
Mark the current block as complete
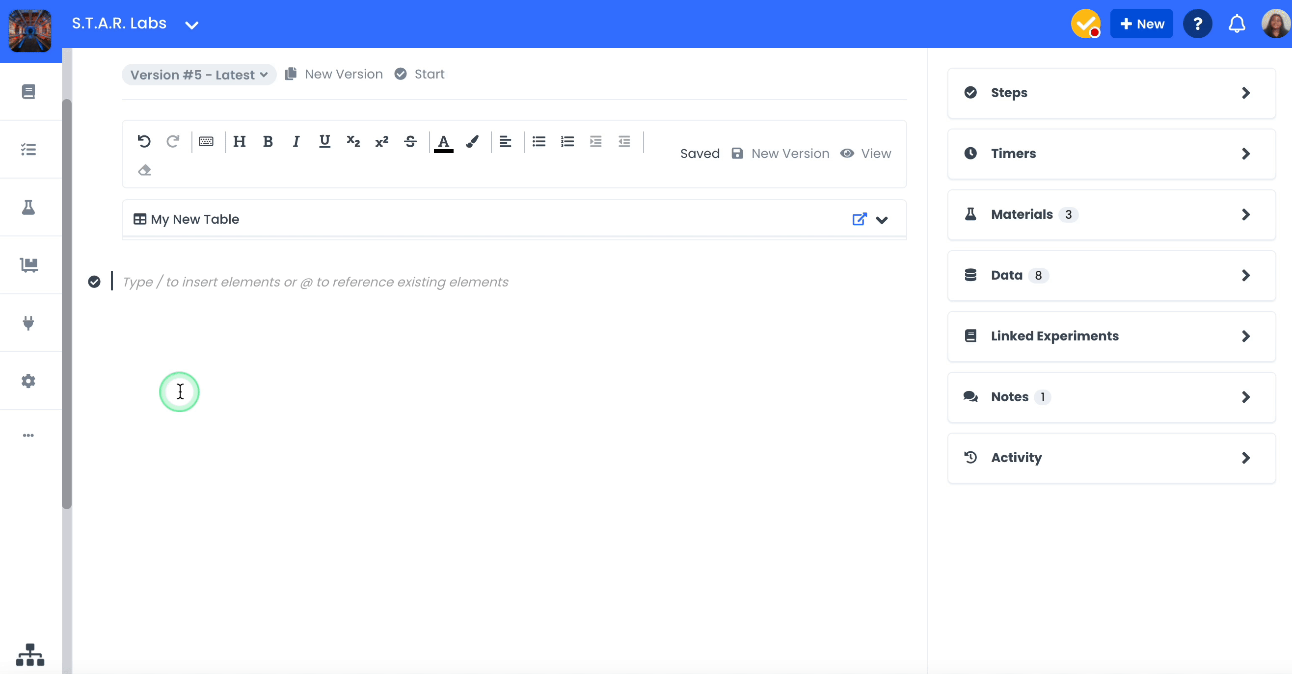(x=95, y=282)
